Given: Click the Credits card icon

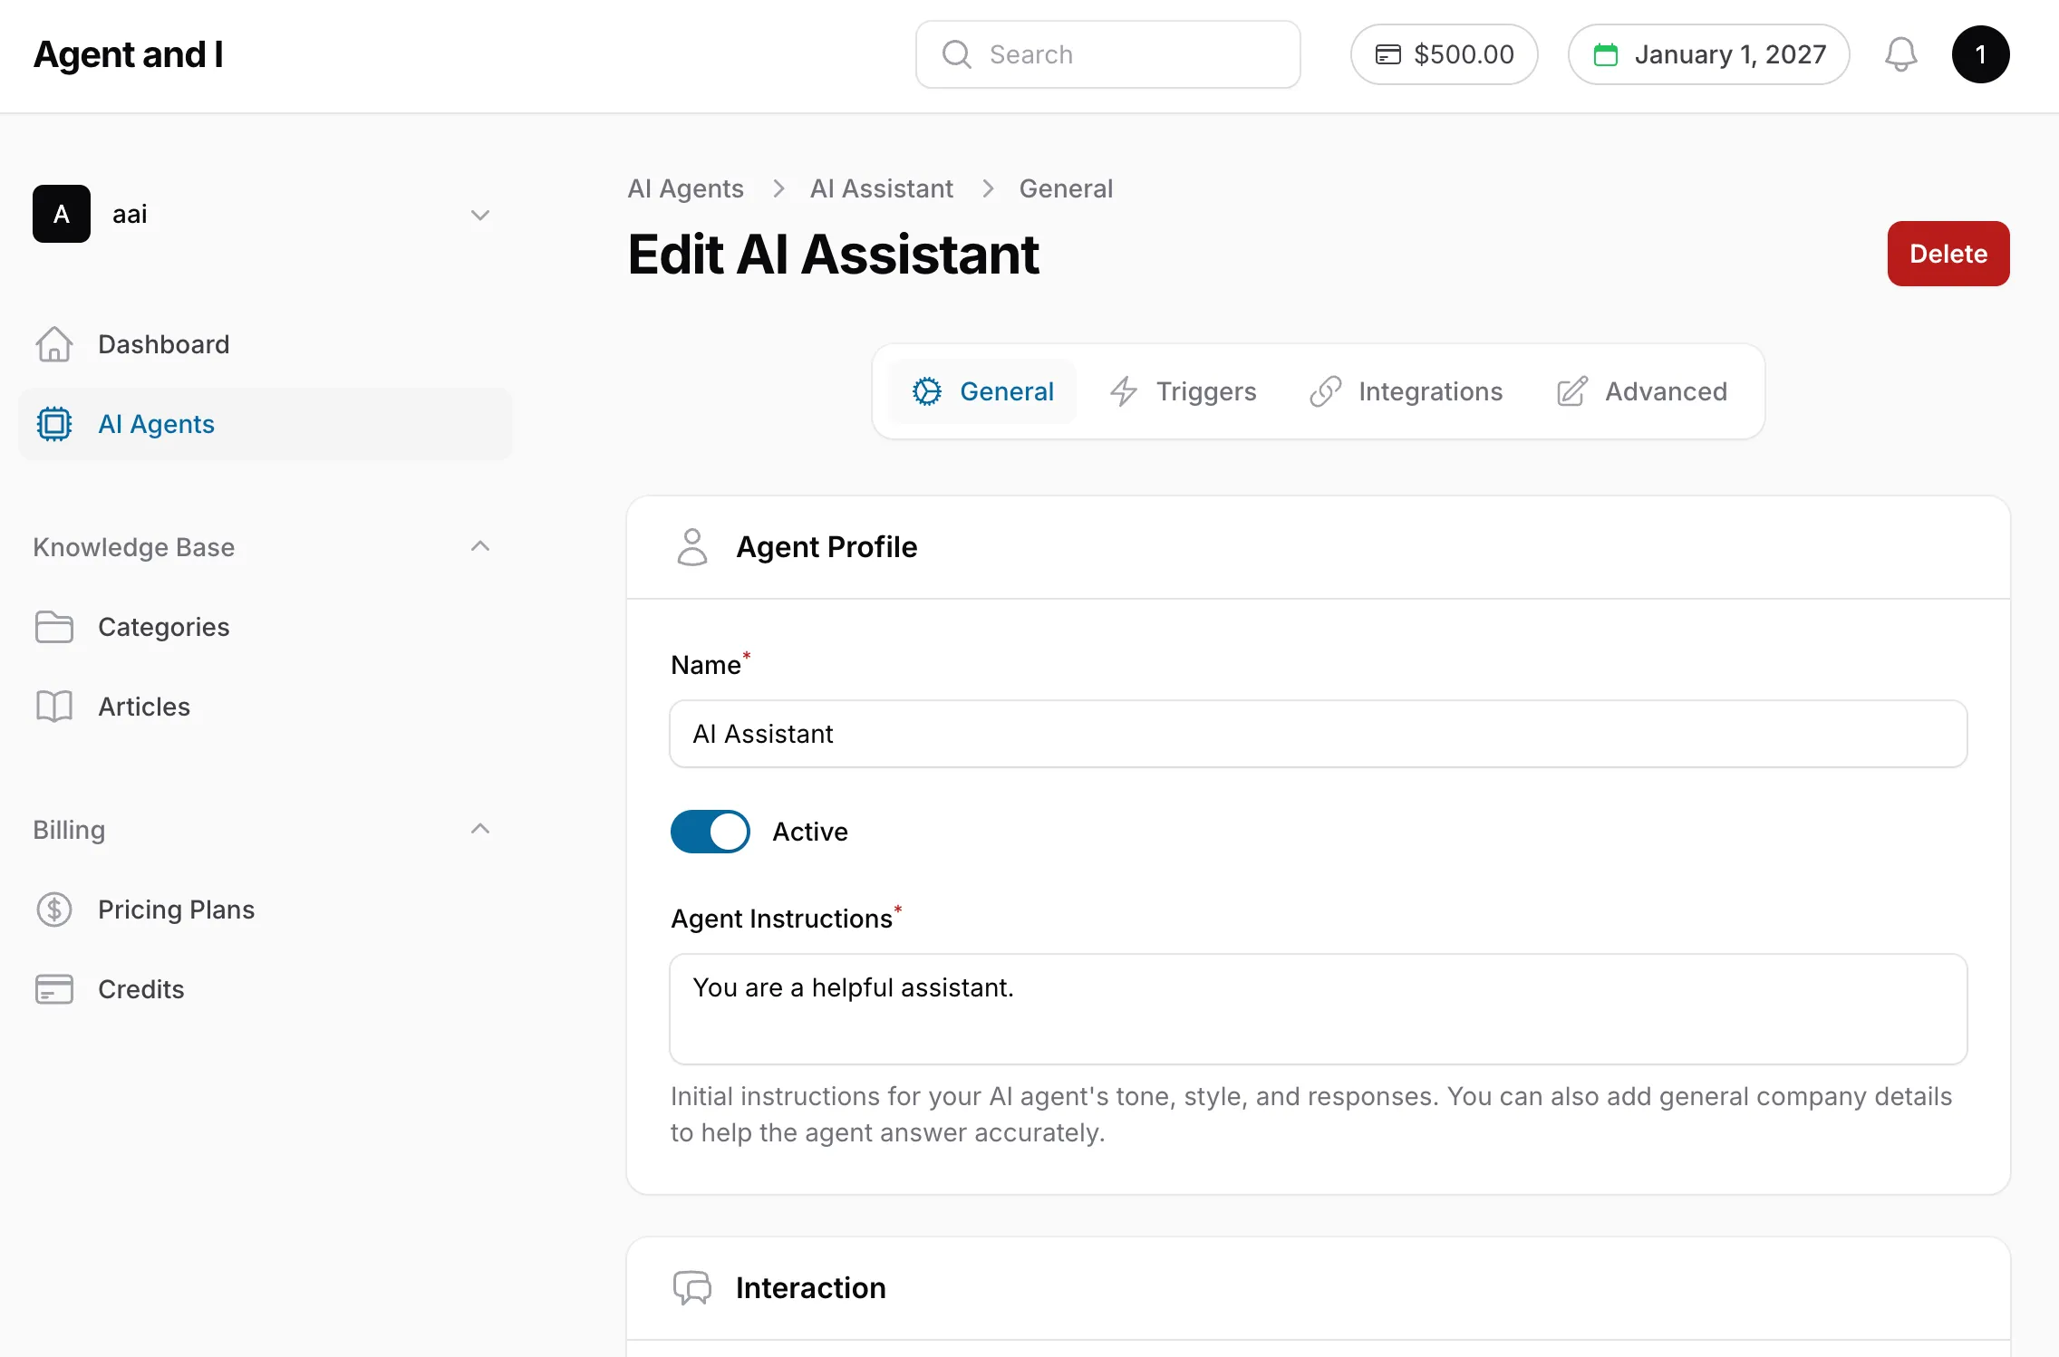Looking at the screenshot, I should tap(54, 989).
